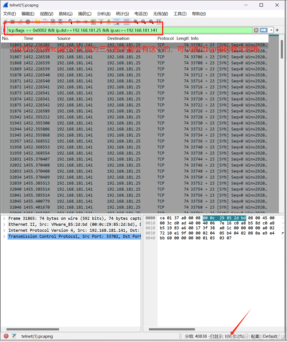The image size is (287, 342).
Task: Restart the current capture
Action: 21,22
